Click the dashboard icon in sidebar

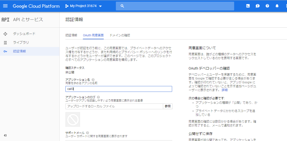tap(5, 34)
